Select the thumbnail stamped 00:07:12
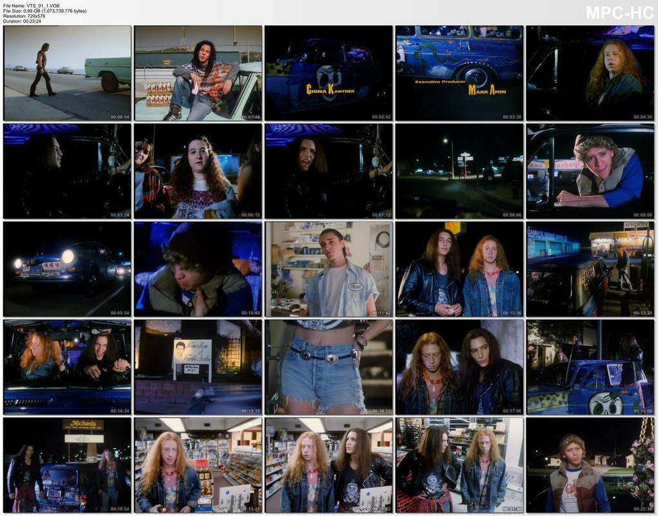This screenshot has width=658, height=516. [328, 171]
